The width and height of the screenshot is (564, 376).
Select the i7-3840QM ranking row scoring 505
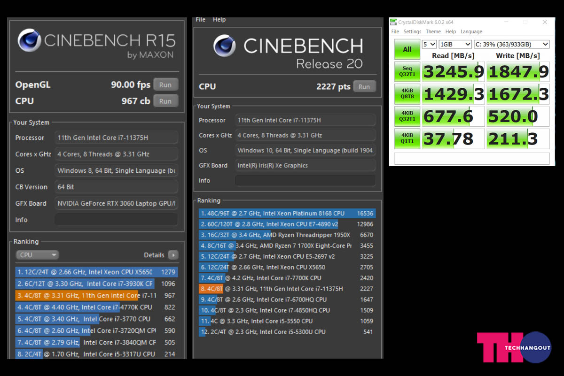coord(96,342)
